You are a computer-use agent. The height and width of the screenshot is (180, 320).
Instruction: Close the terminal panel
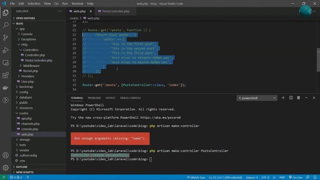[314, 98]
